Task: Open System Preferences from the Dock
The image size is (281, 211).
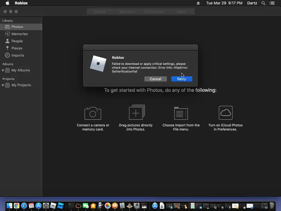Action: click(x=46, y=206)
